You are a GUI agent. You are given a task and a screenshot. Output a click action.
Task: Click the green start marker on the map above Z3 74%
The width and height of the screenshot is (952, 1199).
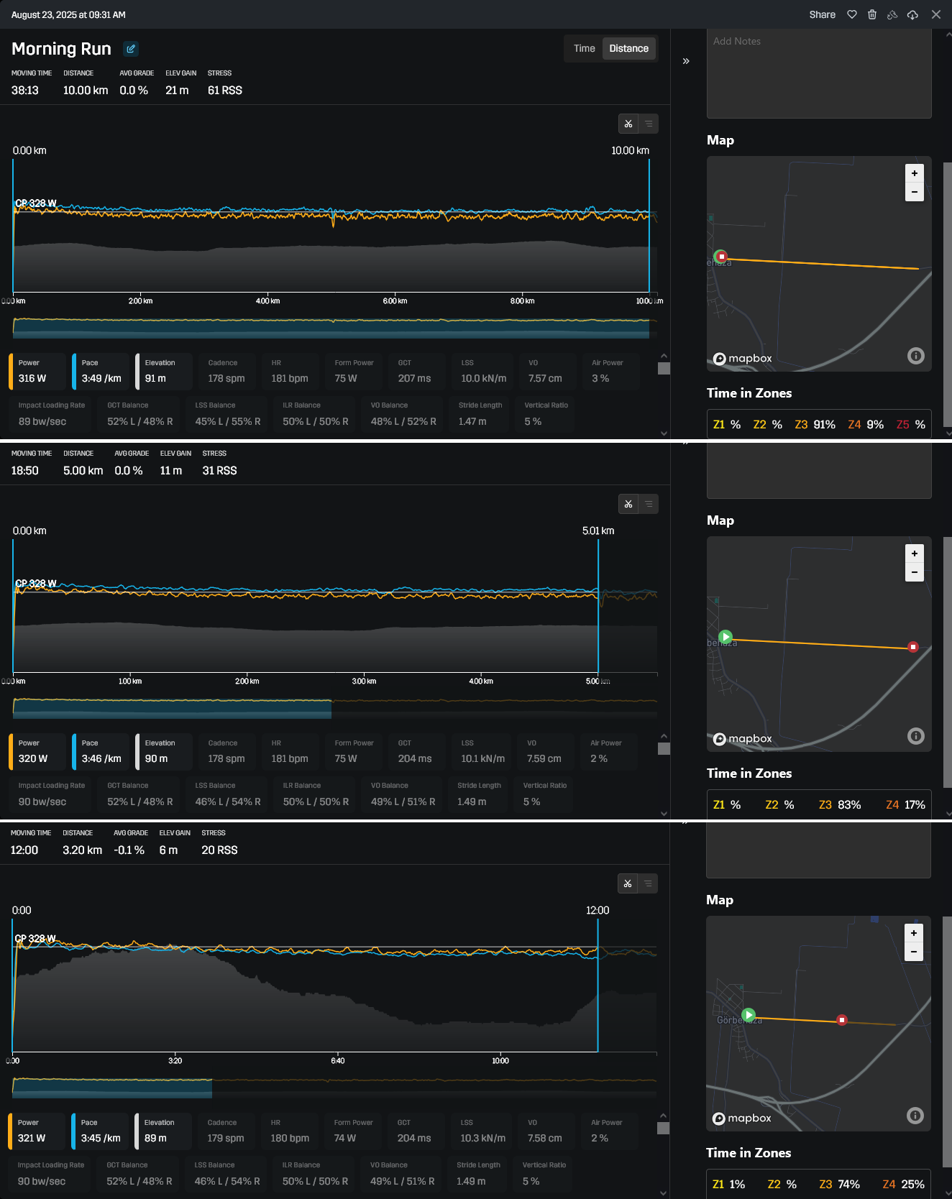click(749, 1015)
